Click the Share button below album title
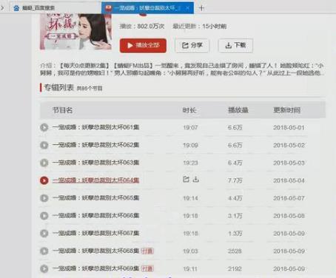336x278 pixels. (x=192, y=46)
